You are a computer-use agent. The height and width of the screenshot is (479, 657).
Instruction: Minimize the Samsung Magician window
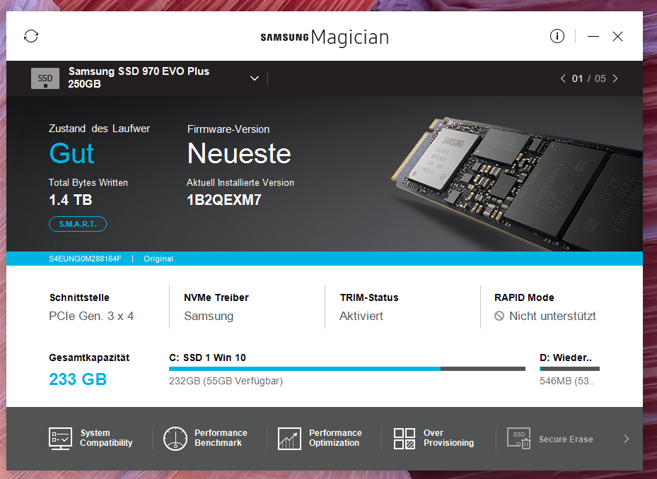(x=593, y=37)
